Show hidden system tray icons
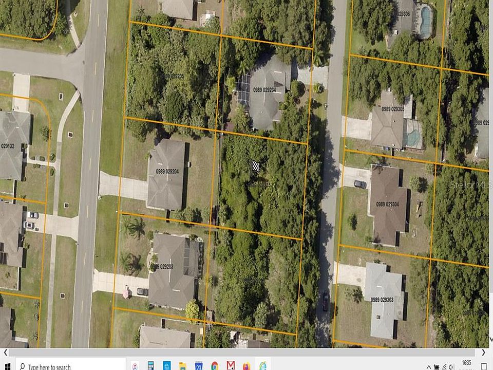The width and height of the screenshot is (493, 370). [x=428, y=367]
